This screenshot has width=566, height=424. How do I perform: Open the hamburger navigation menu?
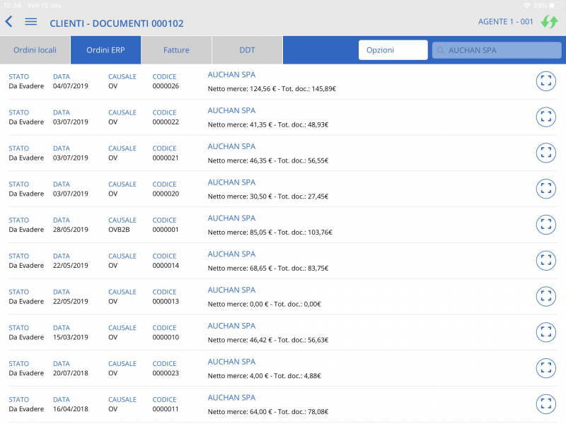(30, 21)
